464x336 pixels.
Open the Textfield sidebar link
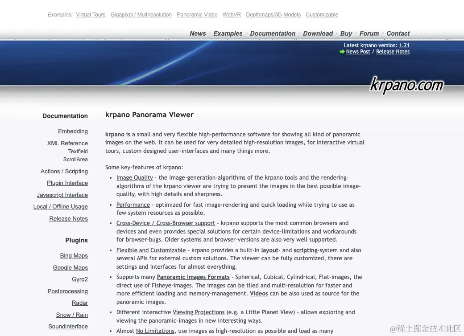tap(78, 152)
